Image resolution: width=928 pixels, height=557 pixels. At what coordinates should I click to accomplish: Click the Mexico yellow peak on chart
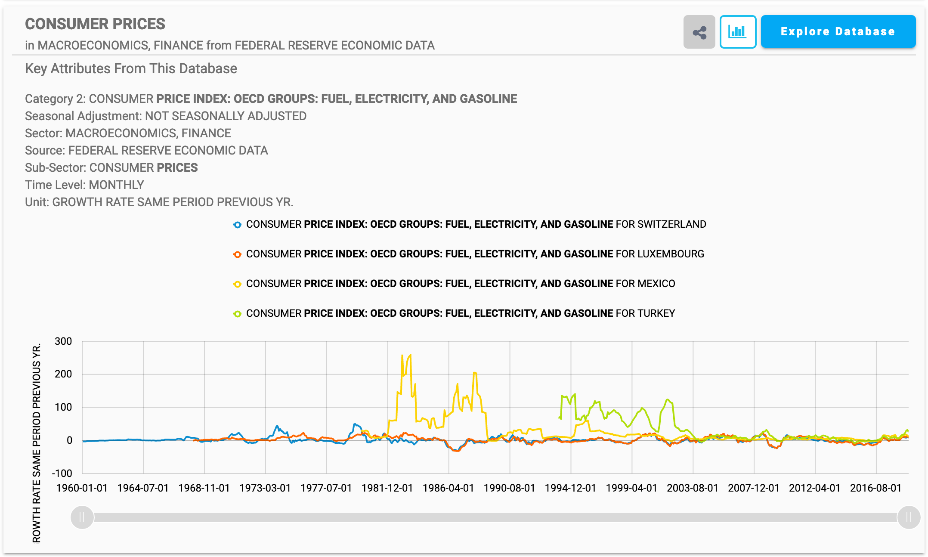[410, 356]
